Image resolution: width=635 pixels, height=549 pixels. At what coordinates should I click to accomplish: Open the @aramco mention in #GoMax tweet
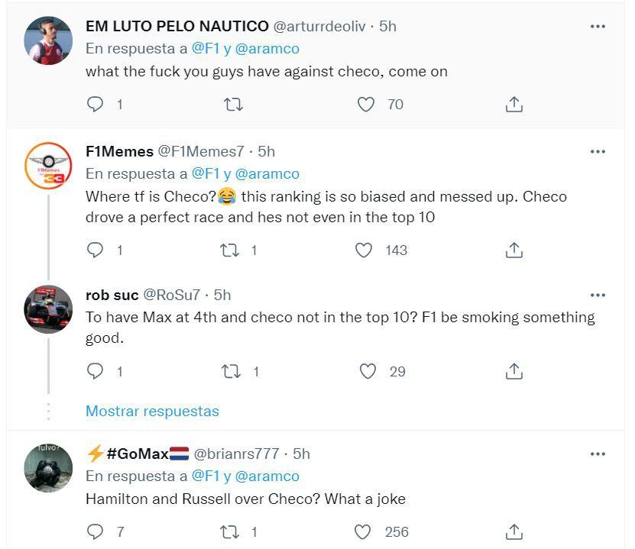coord(267,476)
